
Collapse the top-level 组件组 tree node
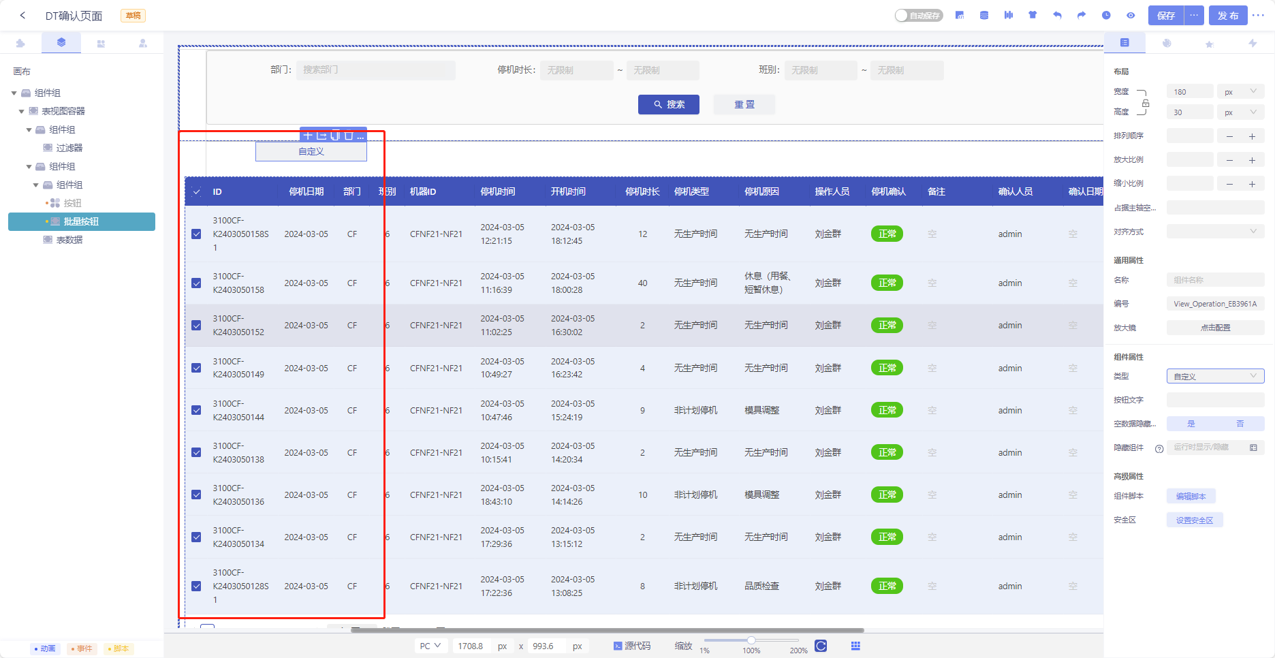click(14, 93)
